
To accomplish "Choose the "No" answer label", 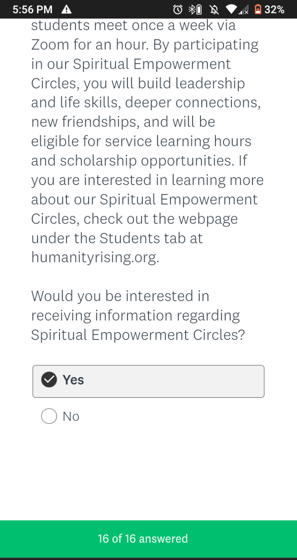I will (x=71, y=416).
